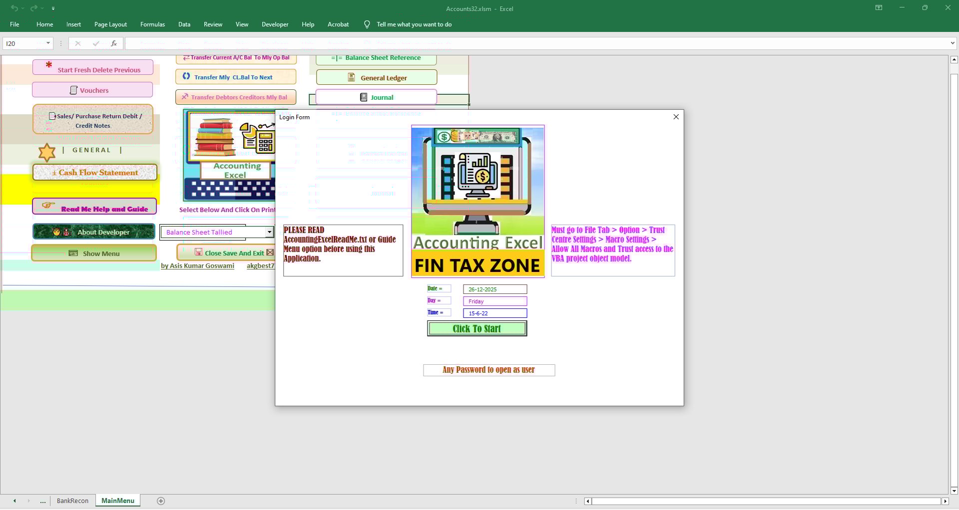Click the vertical scrollbar up arrow
The width and height of the screenshot is (959, 510).
954,59
